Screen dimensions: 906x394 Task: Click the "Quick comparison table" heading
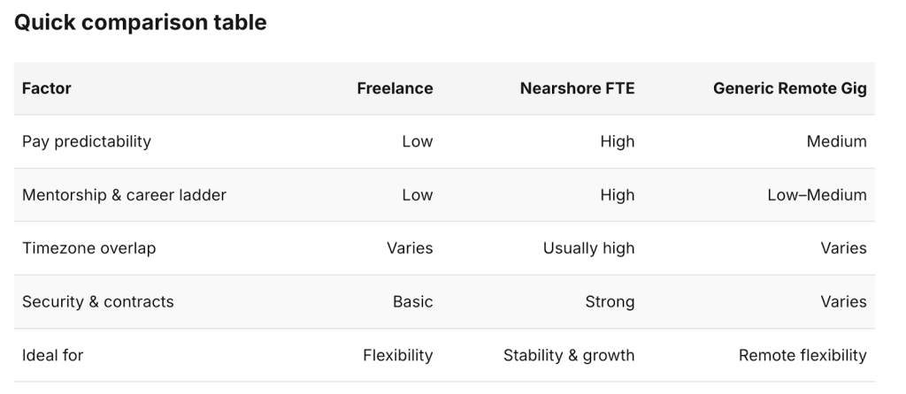(141, 23)
